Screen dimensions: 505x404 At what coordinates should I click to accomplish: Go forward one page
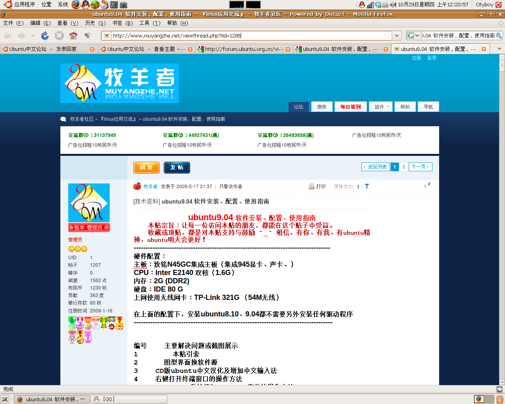[x=21, y=36]
